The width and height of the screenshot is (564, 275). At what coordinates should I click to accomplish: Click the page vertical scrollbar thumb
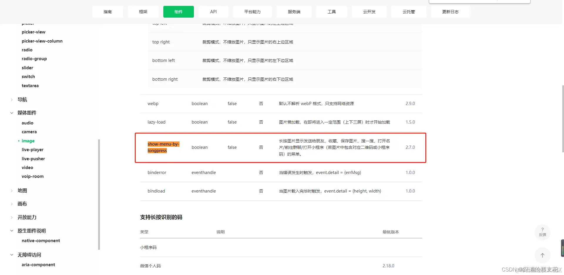coord(563,119)
